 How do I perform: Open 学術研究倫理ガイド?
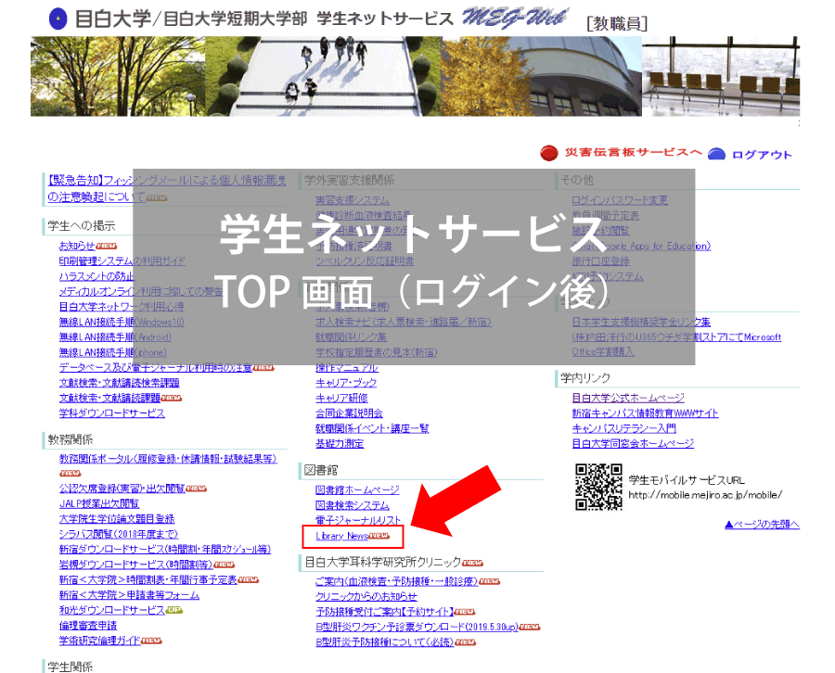coord(99,641)
